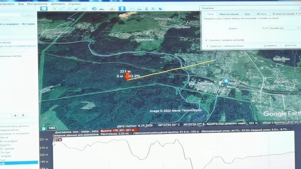
Task: Click the Record Tour toolbar icon
Action: point(84,8)
